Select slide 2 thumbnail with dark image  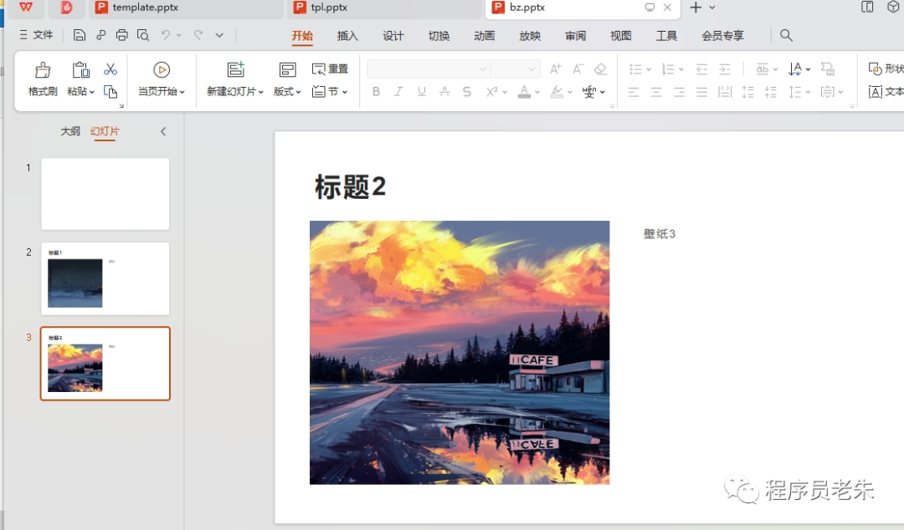[105, 279]
